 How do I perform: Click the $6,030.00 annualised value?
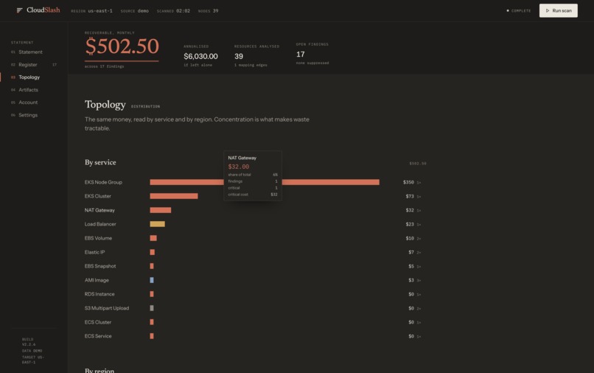point(200,56)
